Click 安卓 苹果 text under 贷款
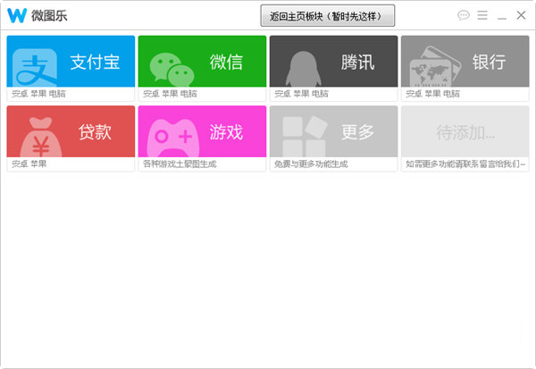The image size is (536, 369). coord(29,164)
